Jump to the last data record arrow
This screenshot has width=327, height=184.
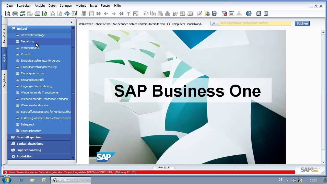pos(121,14)
